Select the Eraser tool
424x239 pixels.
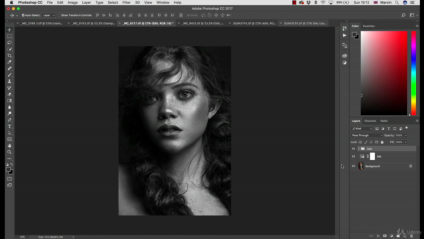[9, 94]
